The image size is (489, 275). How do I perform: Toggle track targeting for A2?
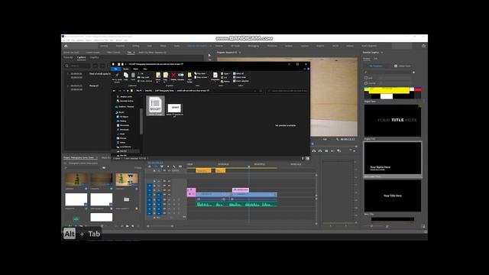point(159,204)
